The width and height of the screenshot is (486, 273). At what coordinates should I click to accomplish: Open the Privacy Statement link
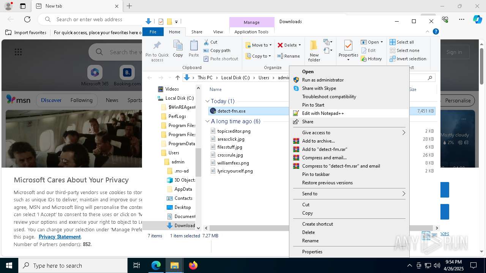point(60,237)
